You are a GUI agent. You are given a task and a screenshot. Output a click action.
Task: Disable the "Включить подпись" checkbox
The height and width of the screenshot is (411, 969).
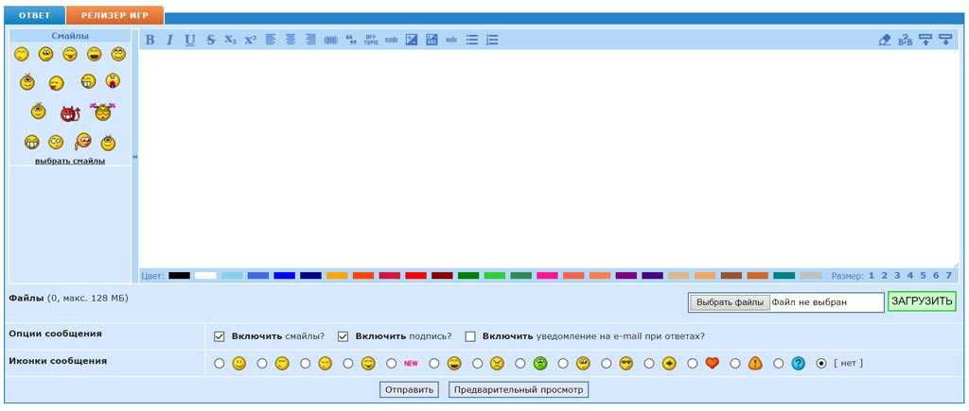click(x=344, y=336)
